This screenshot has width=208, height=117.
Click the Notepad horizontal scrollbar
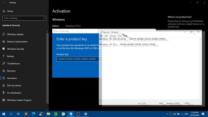pyautogui.click(x=149, y=100)
